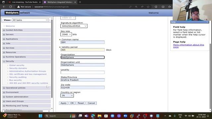This screenshot has height=119, width=212.
Task: Open Global security link
Action: point(17,65)
